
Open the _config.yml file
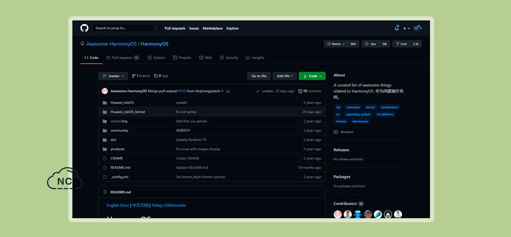pyautogui.click(x=119, y=177)
